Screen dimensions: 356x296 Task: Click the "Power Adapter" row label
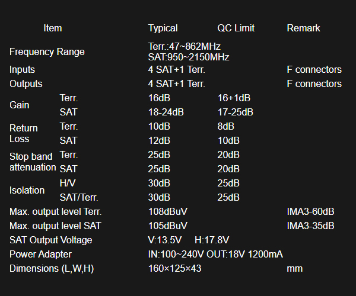click(x=40, y=254)
